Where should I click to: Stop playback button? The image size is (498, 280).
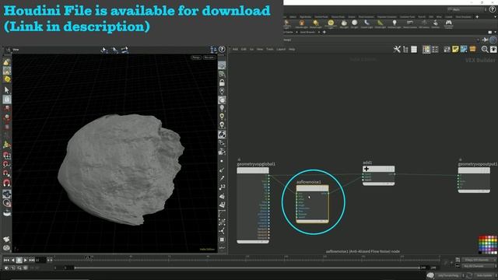point(19,260)
